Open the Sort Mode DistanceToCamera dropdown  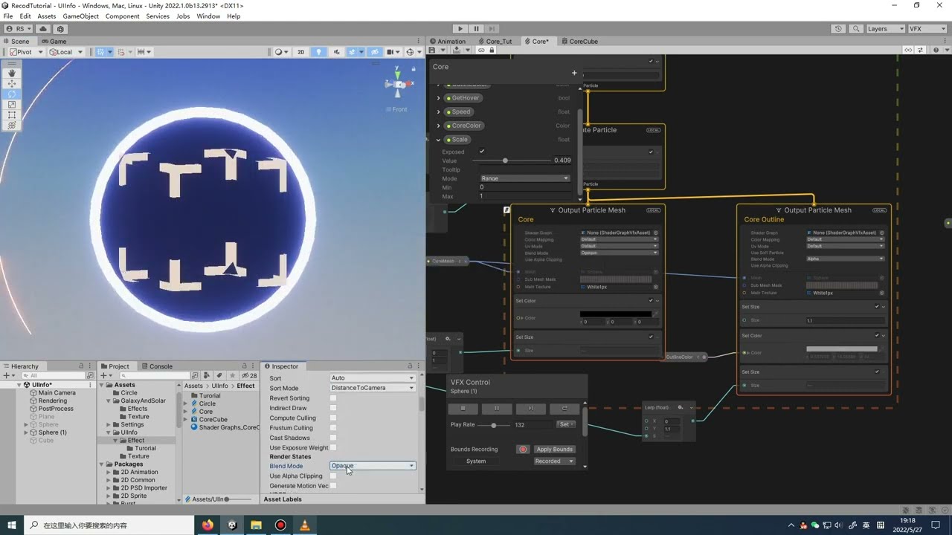(373, 388)
